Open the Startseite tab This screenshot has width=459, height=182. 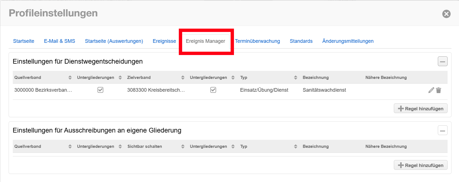pyautogui.click(x=24, y=41)
